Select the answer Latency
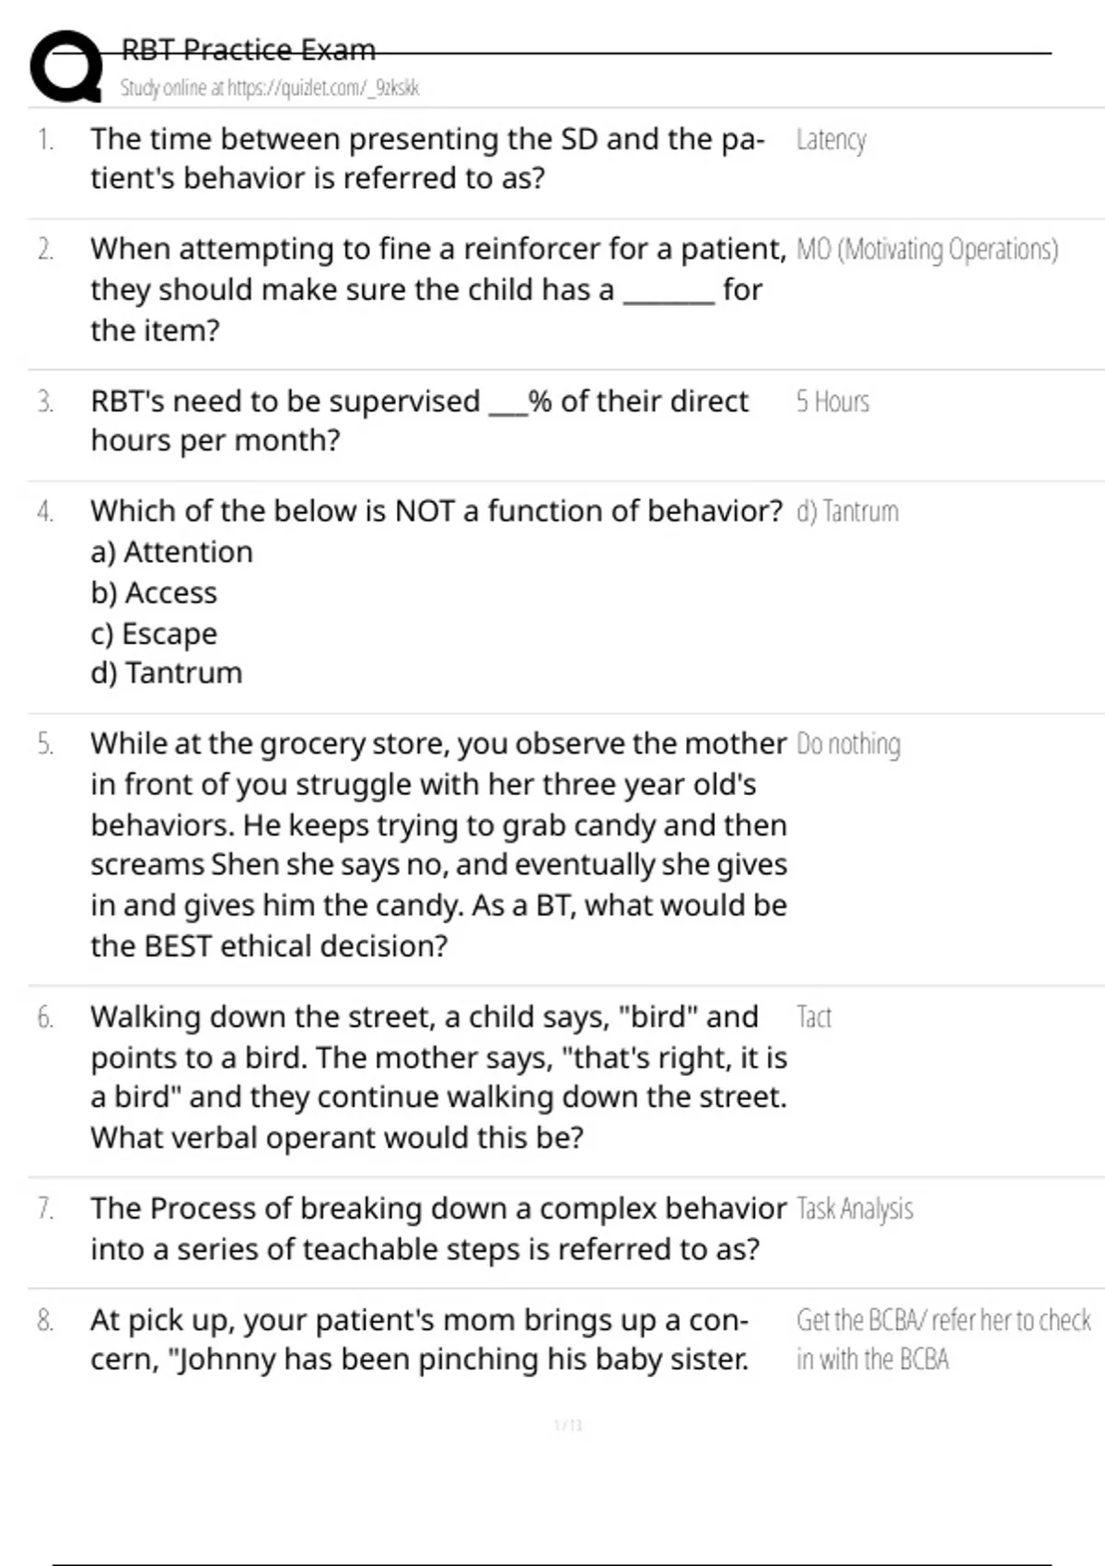Screen dimensions: 1105x1566 click(831, 140)
